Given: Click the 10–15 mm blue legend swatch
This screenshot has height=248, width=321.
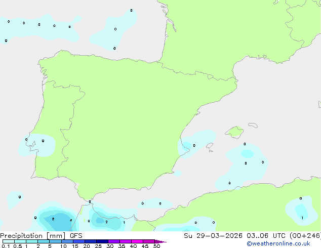Looking at the screenshot, I should tap(67, 241).
